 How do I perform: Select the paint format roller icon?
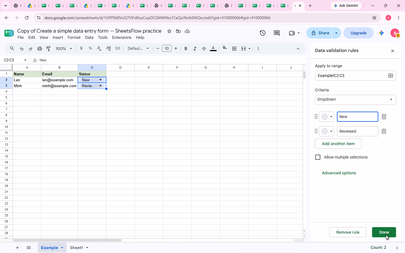pyautogui.click(x=49, y=49)
